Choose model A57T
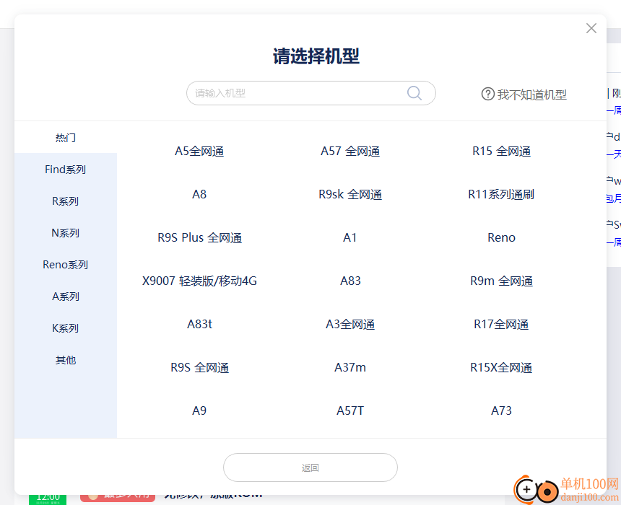The width and height of the screenshot is (621, 505). coord(350,410)
